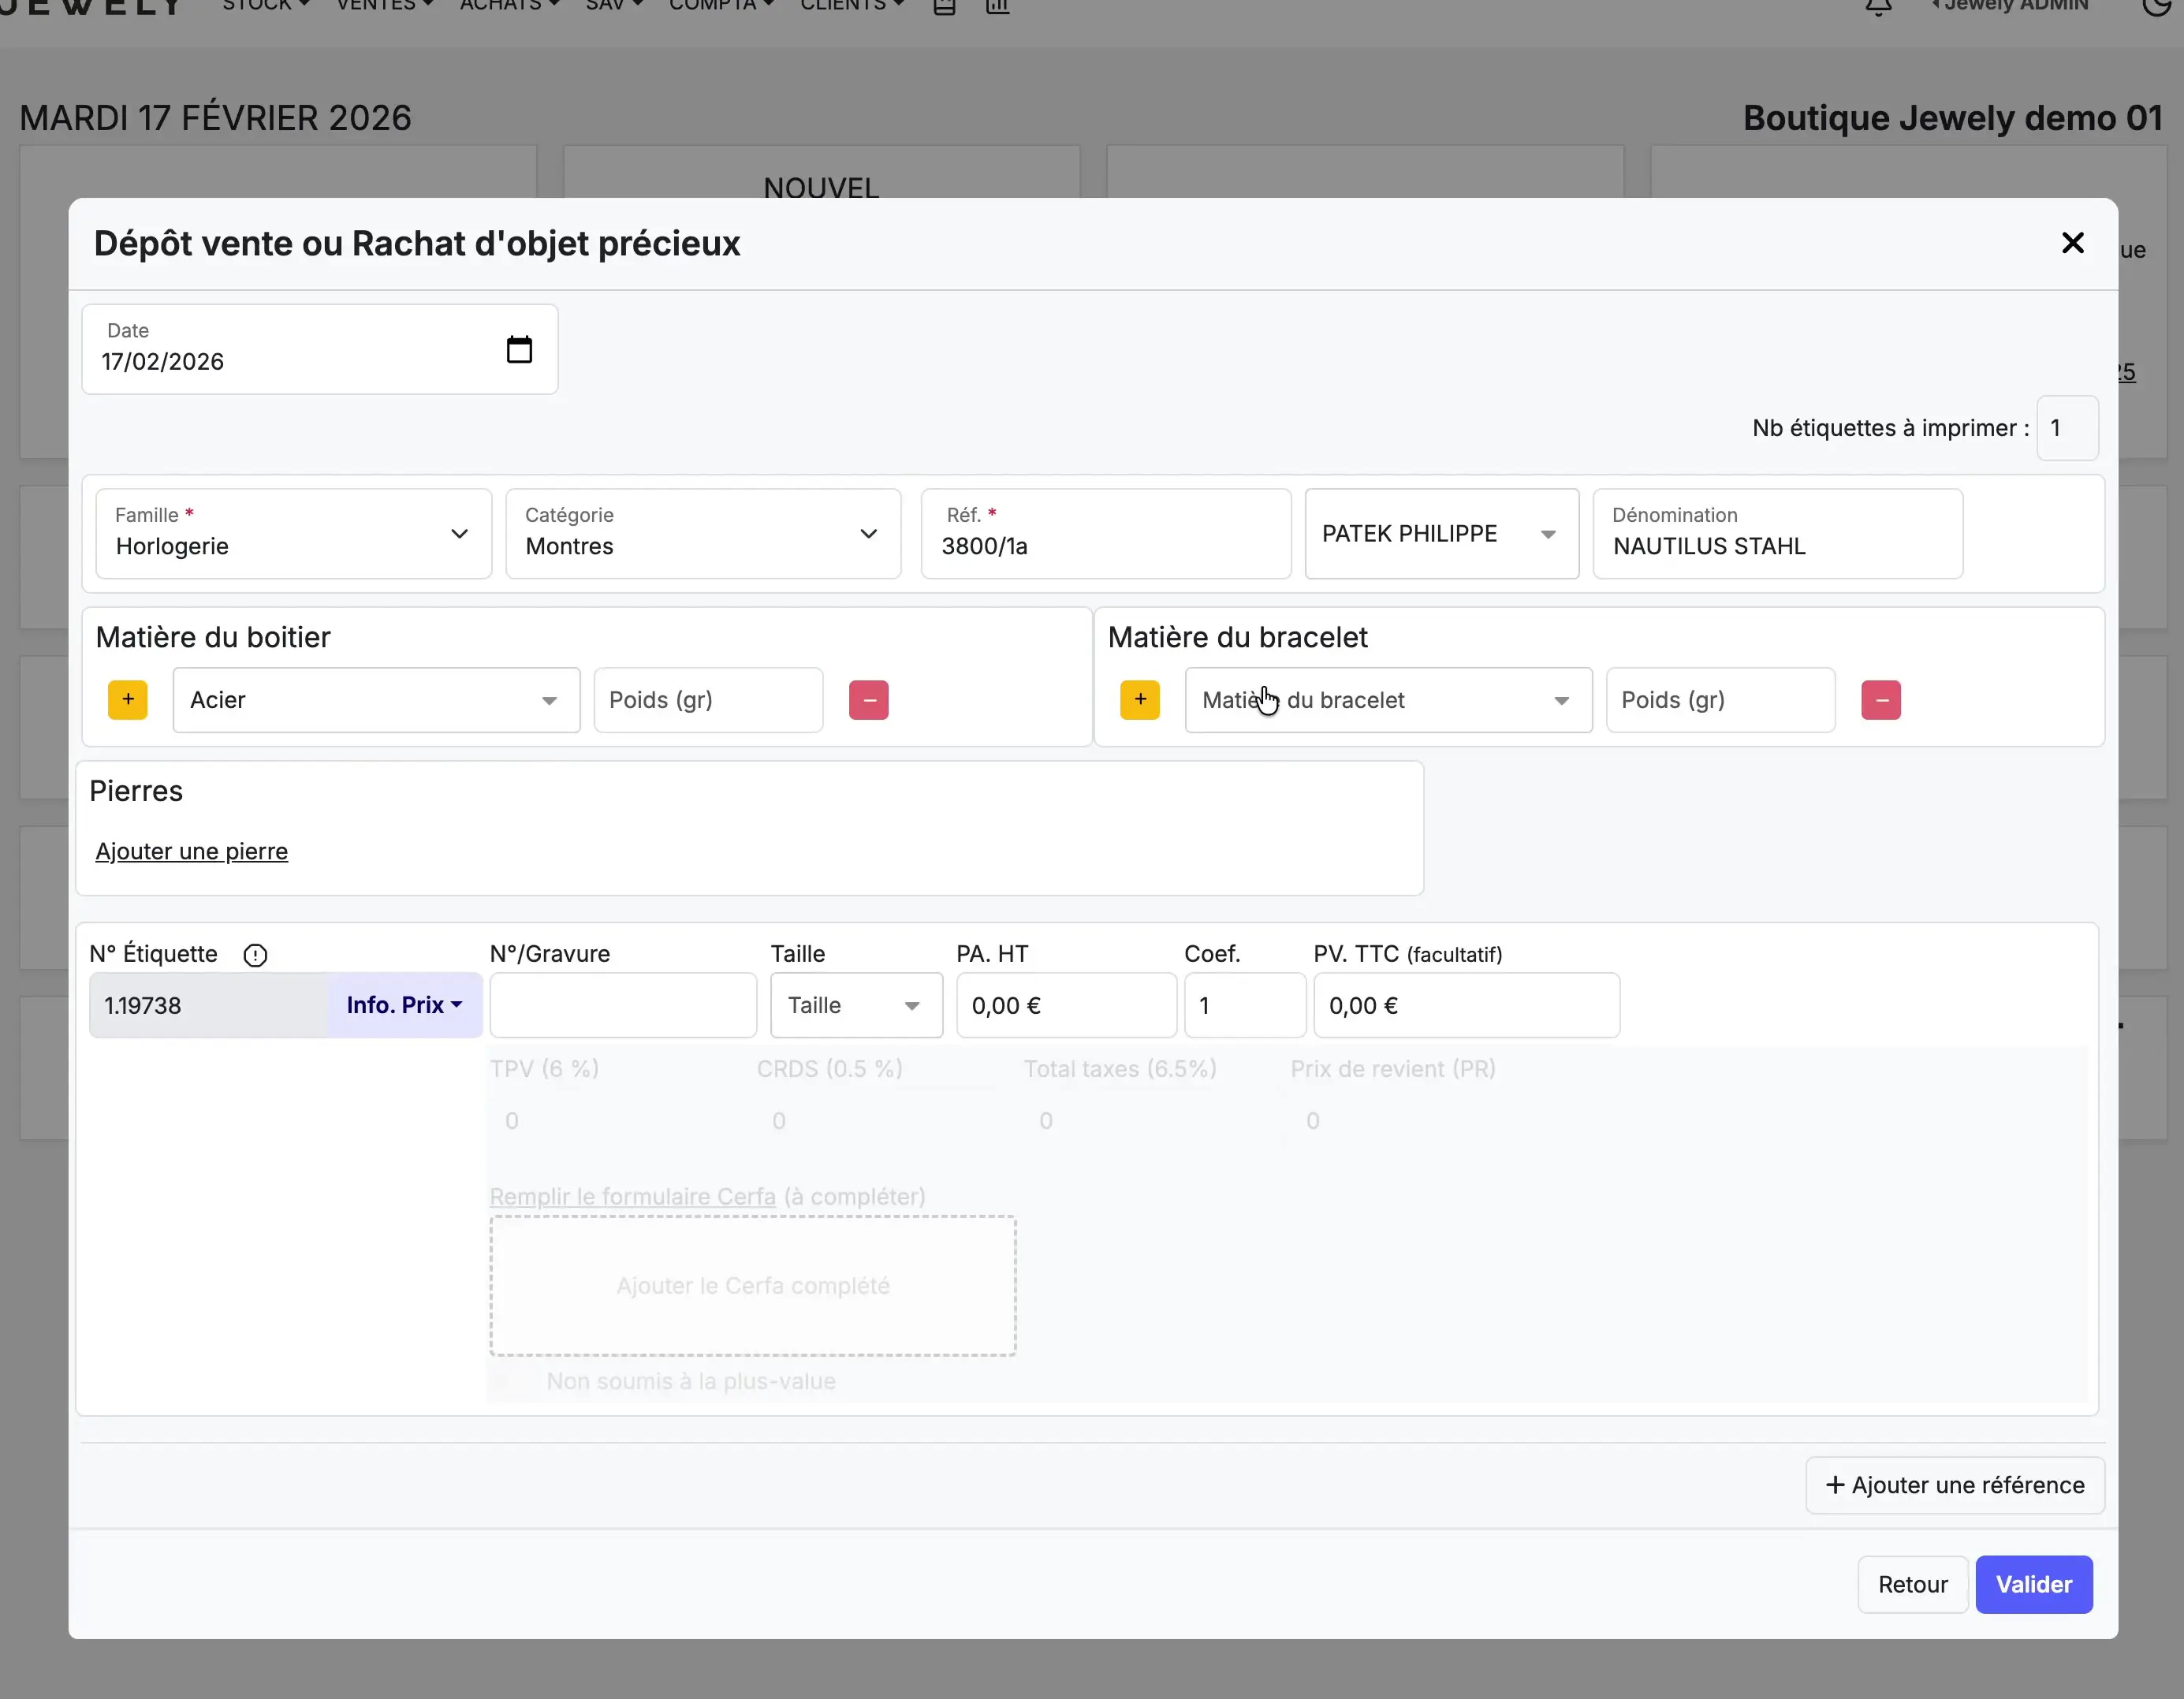Image resolution: width=2184 pixels, height=1699 pixels.
Task: Click the Non soumis à la plus-value label
Action: point(691,1381)
